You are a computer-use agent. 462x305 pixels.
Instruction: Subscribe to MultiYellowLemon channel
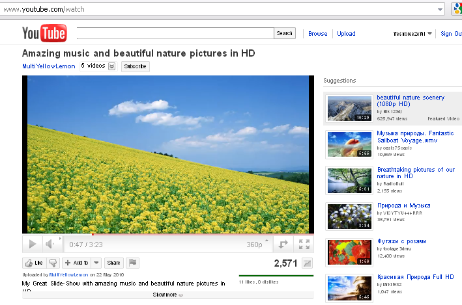pyautogui.click(x=136, y=66)
